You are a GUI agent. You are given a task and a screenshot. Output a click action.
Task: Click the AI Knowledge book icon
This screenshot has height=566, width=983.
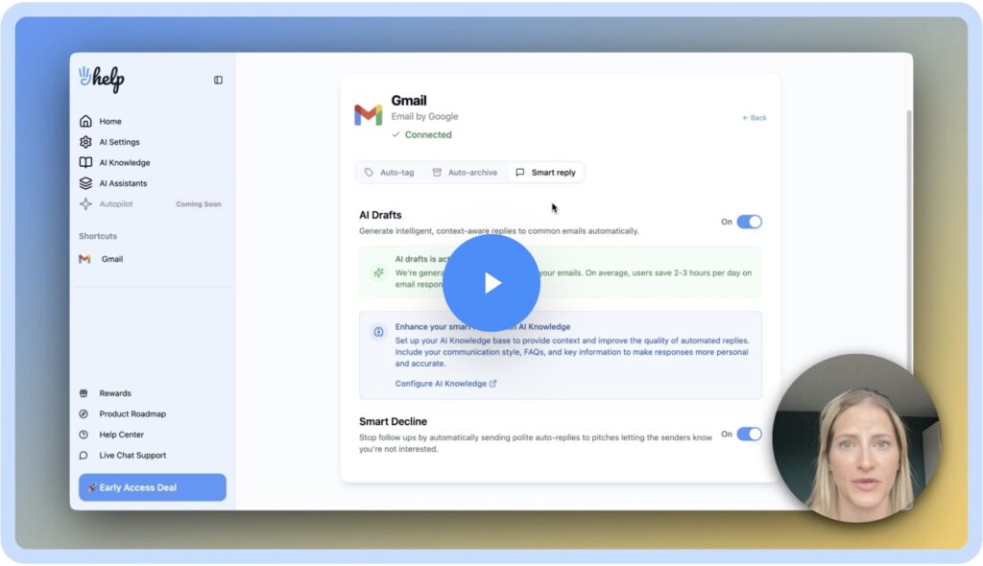click(x=85, y=163)
